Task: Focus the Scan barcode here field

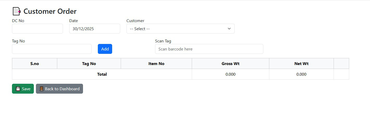Action: 209,49
